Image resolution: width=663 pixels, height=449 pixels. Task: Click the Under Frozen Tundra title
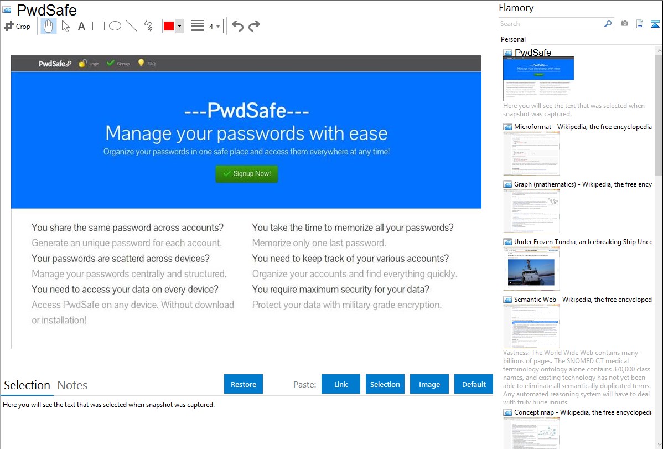click(583, 241)
